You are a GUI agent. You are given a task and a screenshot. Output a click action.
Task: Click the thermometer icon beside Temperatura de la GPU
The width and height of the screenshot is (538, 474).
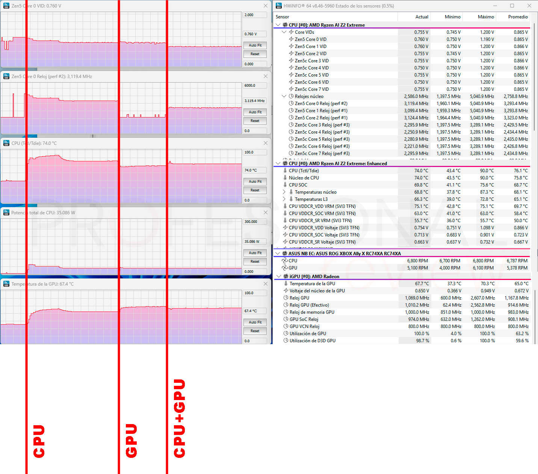[x=286, y=284]
